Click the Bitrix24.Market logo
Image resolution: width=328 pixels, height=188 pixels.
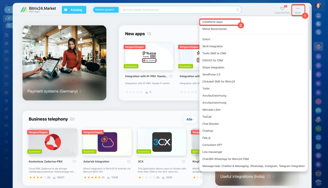[38, 10]
